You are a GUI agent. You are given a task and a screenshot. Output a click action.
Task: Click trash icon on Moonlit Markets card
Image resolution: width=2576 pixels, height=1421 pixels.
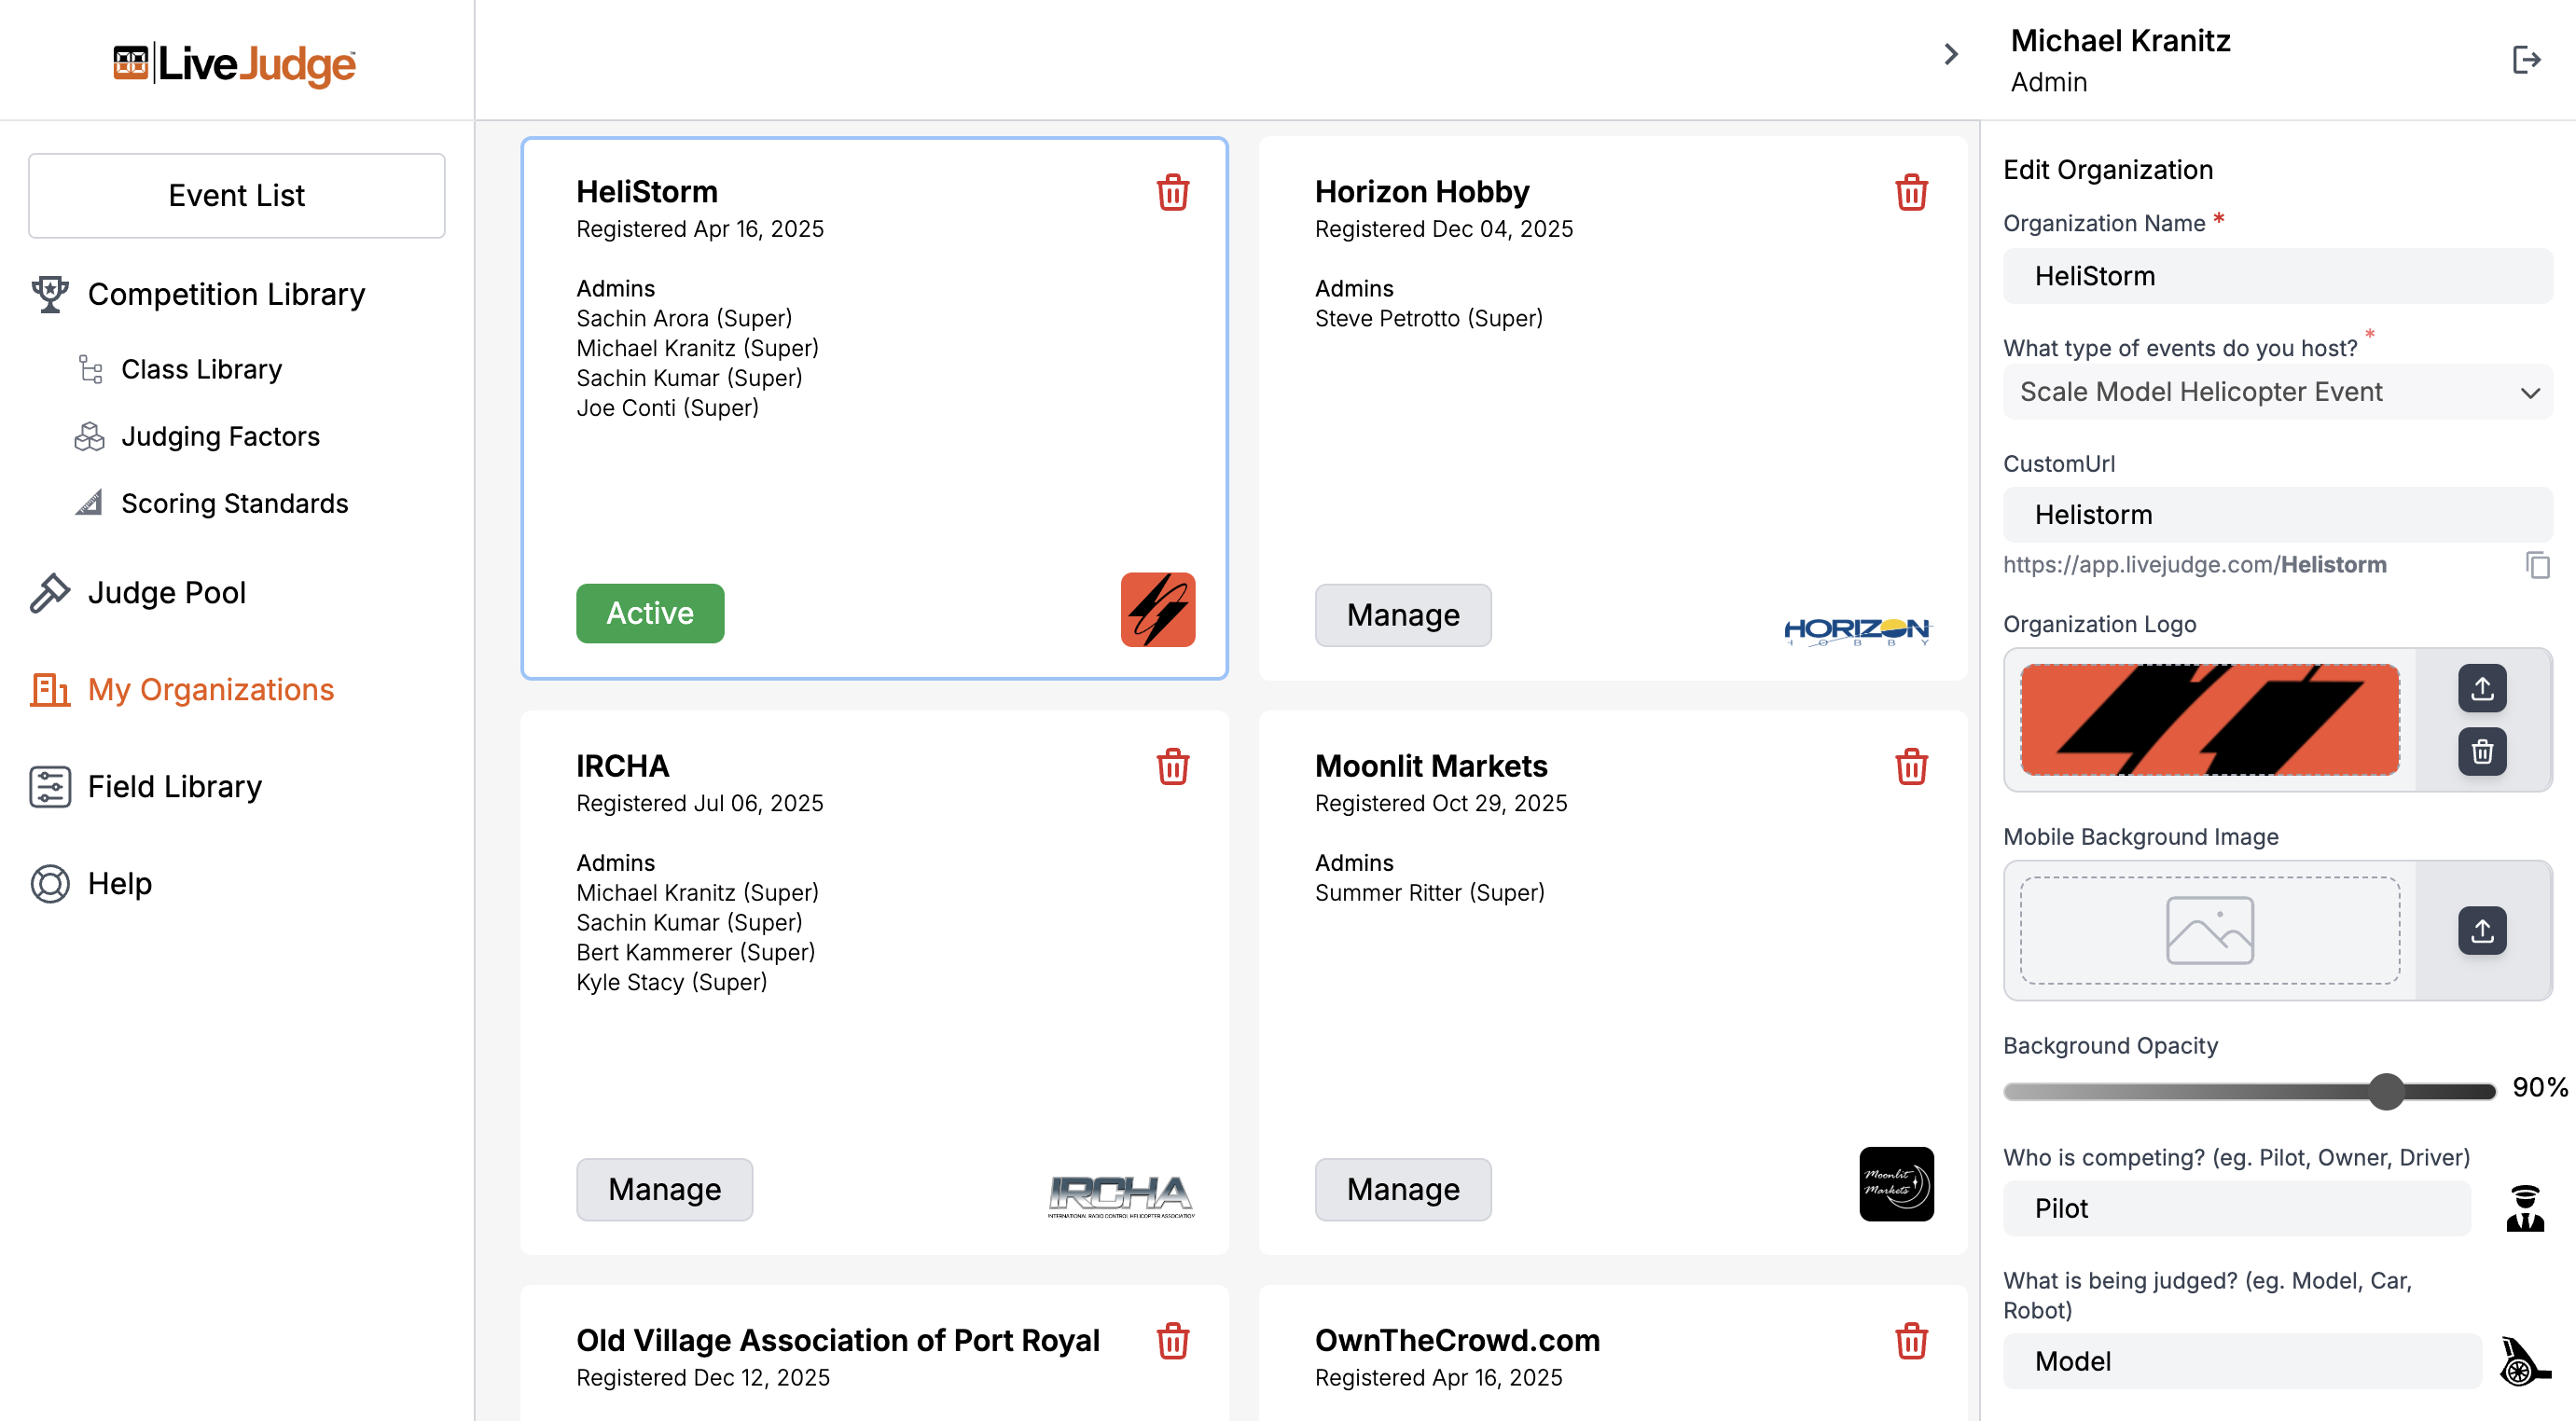click(x=1910, y=767)
